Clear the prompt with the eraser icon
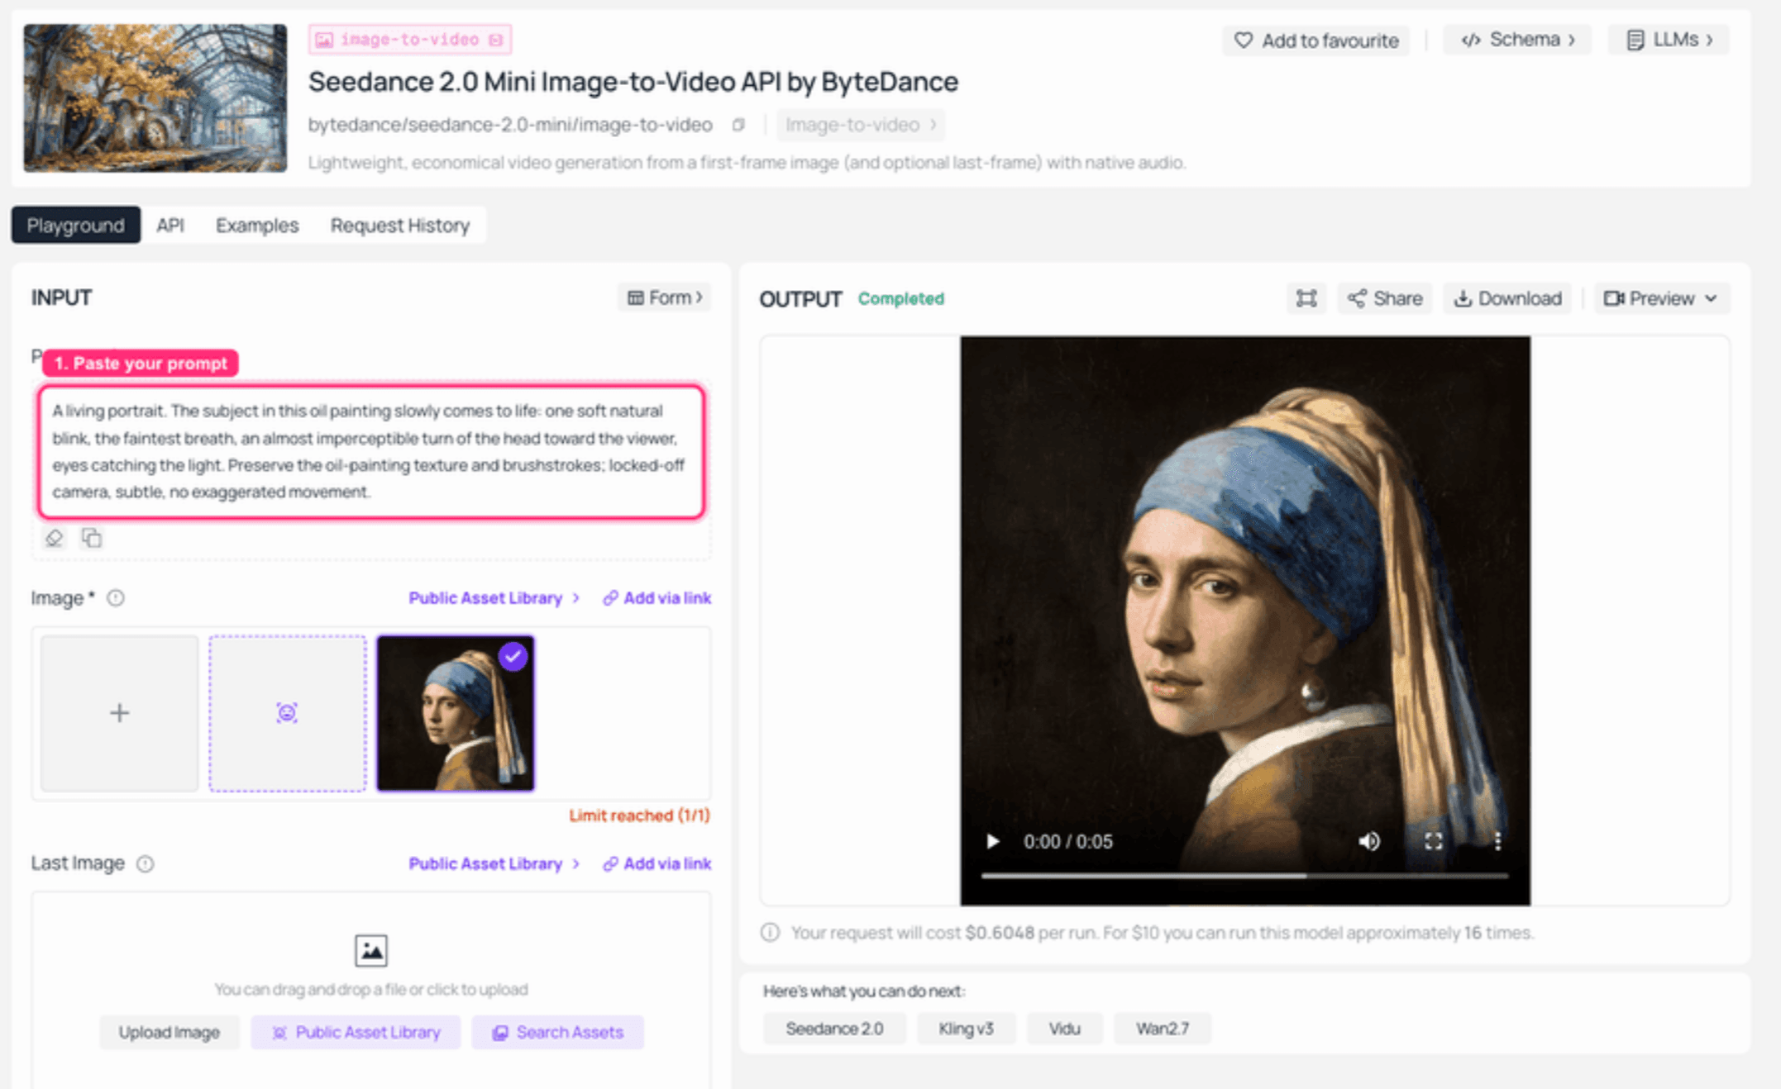This screenshot has width=1781, height=1089. [x=55, y=538]
